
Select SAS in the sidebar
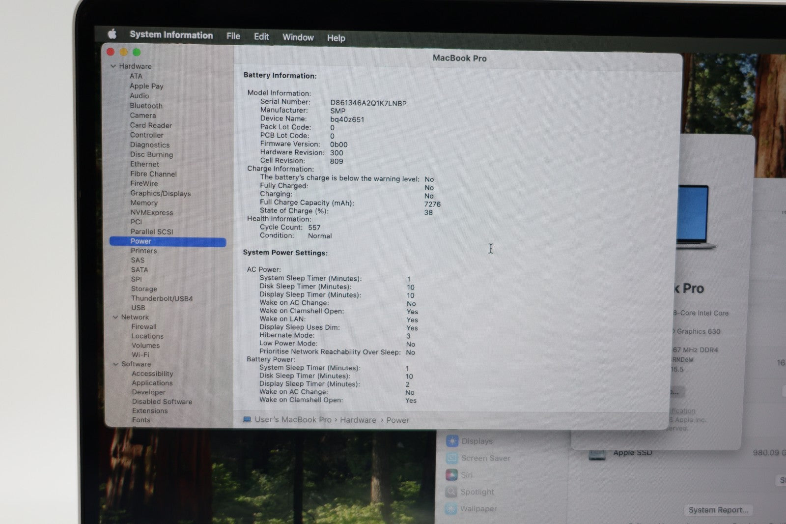[138, 261]
